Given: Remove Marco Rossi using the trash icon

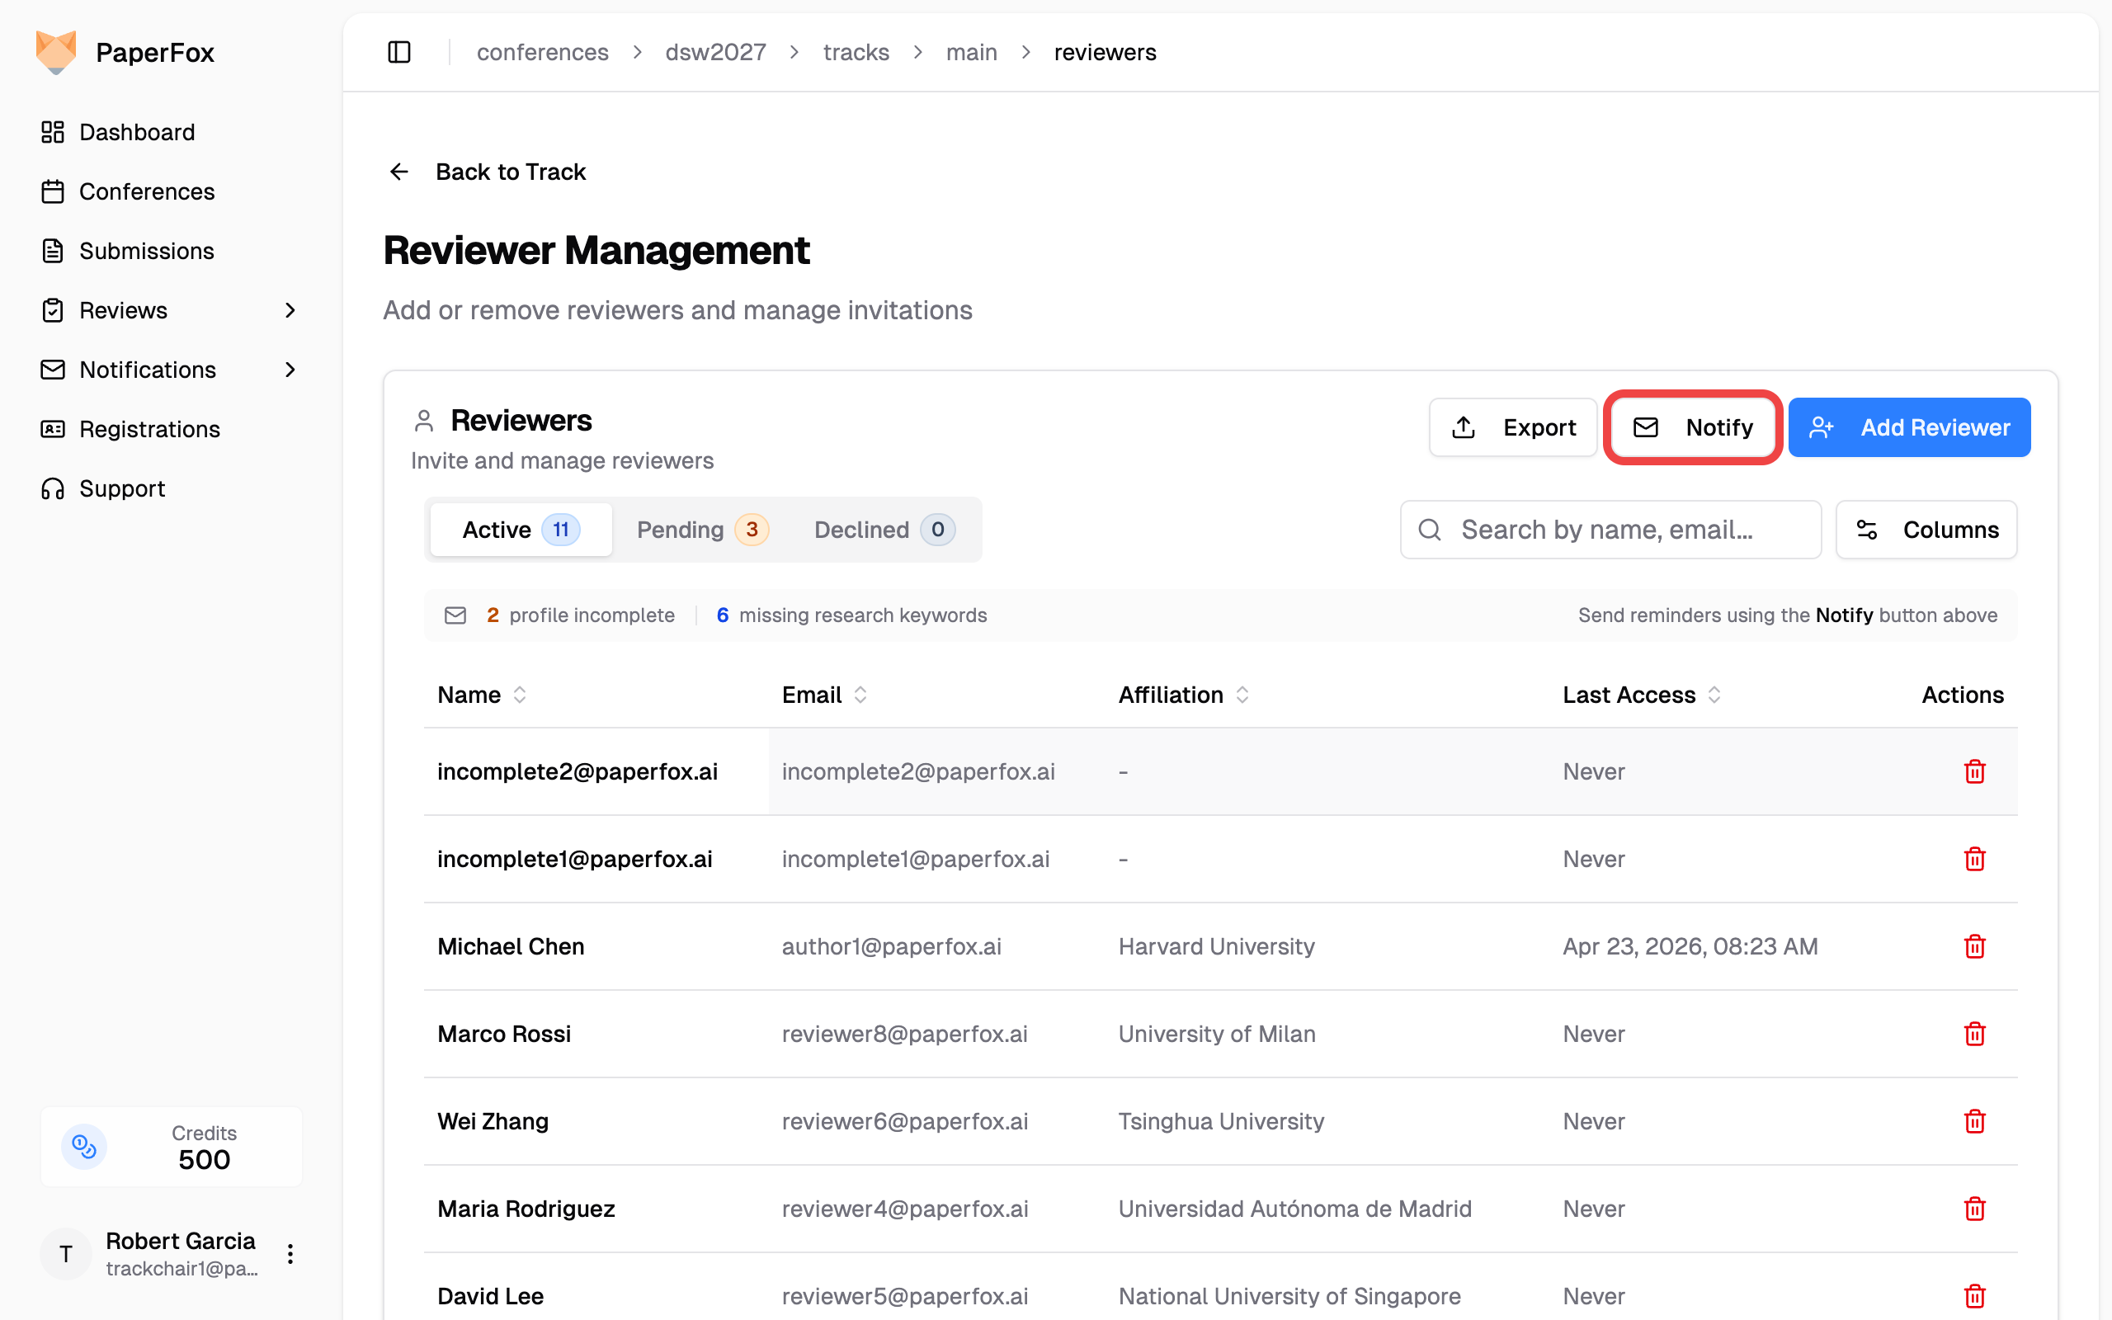Looking at the screenshot, I should point(1974,1034).
